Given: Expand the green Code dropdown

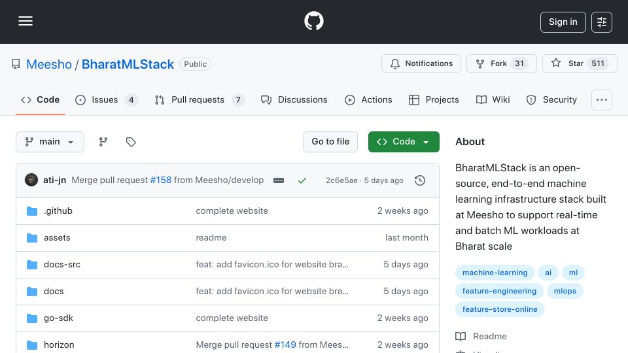Looking at the screenshot, I should [404, 142].
